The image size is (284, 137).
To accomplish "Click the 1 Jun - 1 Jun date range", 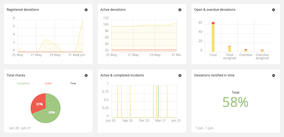I will 204,128.
